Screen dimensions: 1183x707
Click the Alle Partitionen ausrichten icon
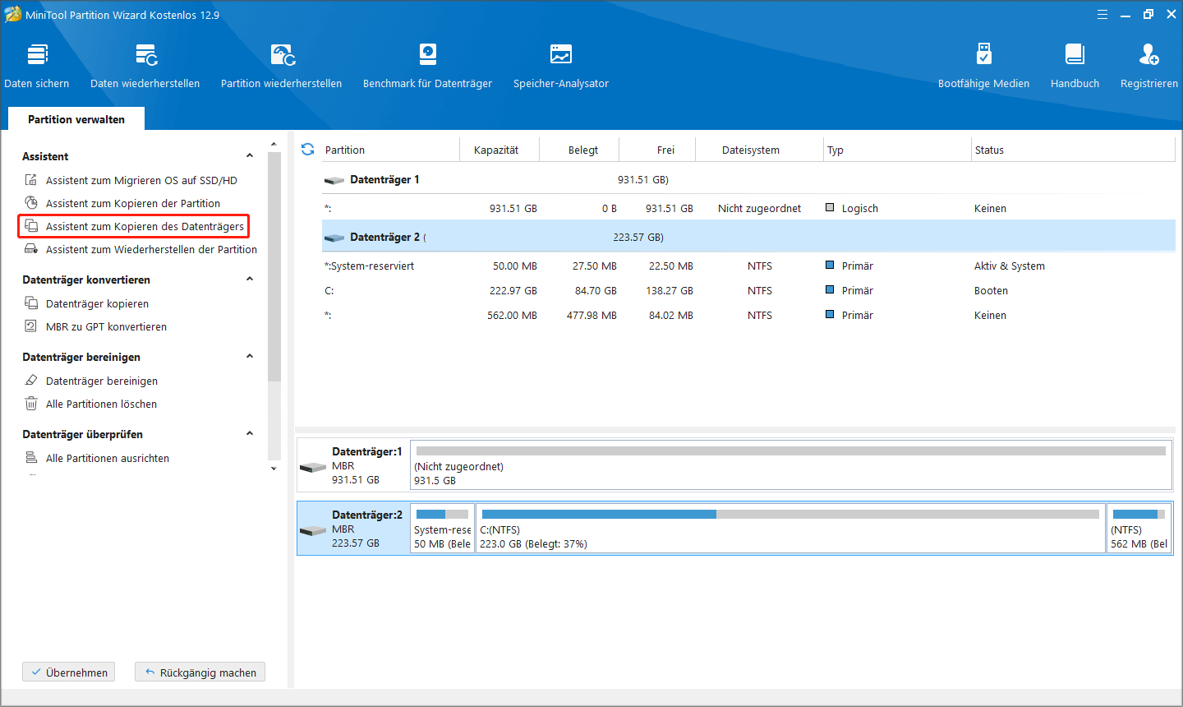[31, 458]
